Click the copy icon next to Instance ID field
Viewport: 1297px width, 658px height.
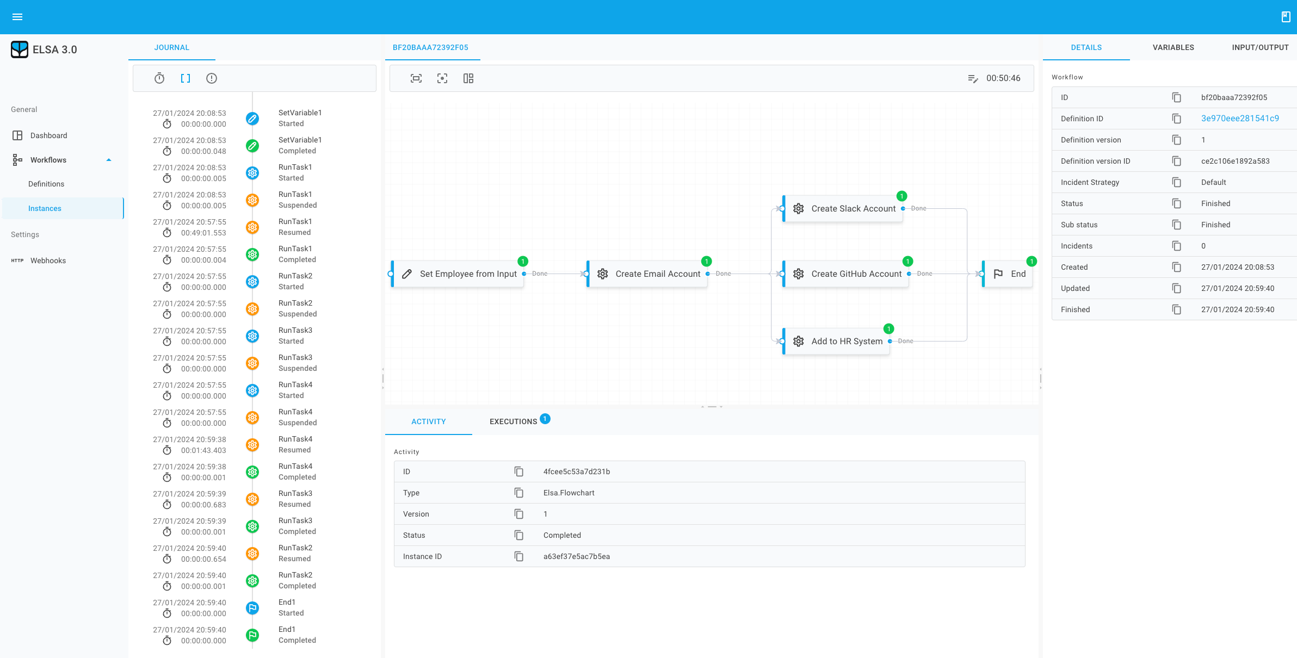point(518,556)
